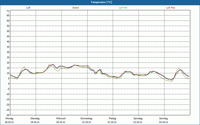Select the Sonntag day label

tap(163, 118)
